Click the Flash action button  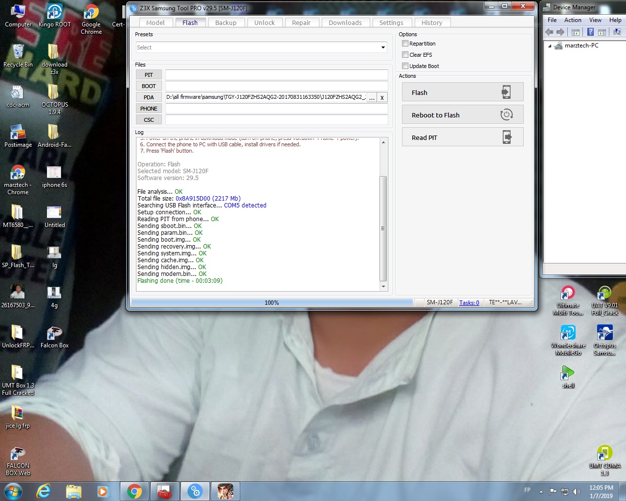click(x=463, y=92)
